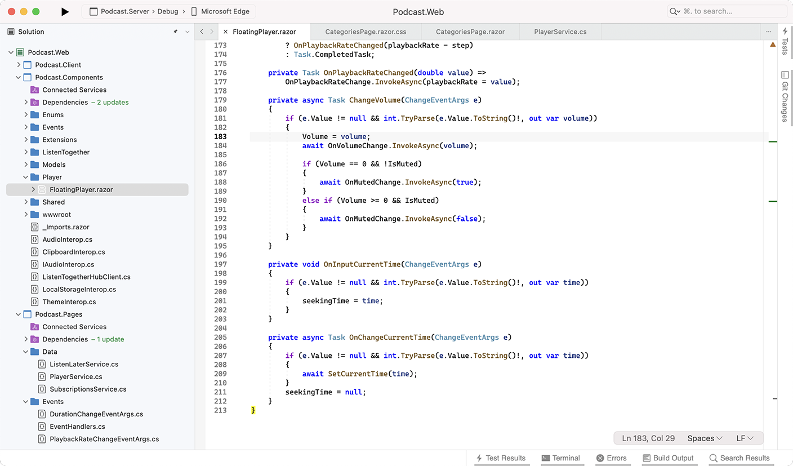The height and width of the screenshot is (466, 793).
Task: Show the Build Output panel
Action: coord(668,458)
